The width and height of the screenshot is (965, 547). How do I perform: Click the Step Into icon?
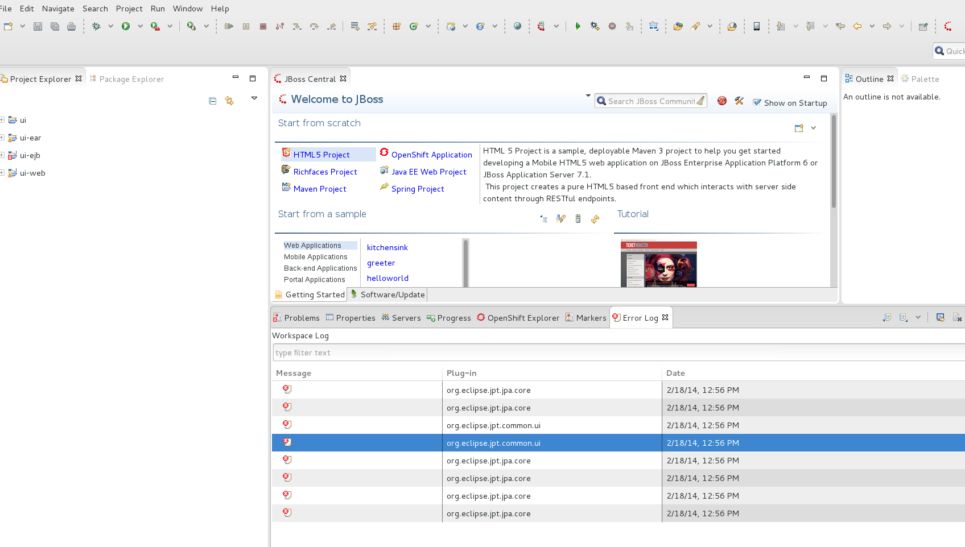(x=297, y=26)
